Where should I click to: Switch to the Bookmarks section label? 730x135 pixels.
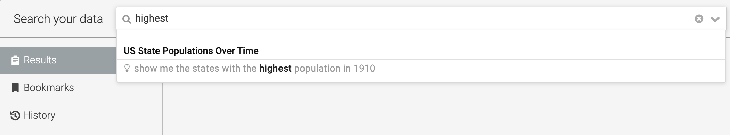[x=49, y=88]
